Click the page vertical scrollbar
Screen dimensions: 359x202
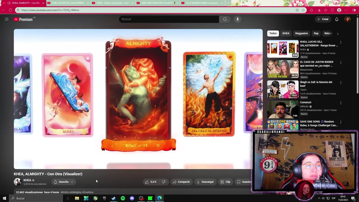(x=358, y=56)
